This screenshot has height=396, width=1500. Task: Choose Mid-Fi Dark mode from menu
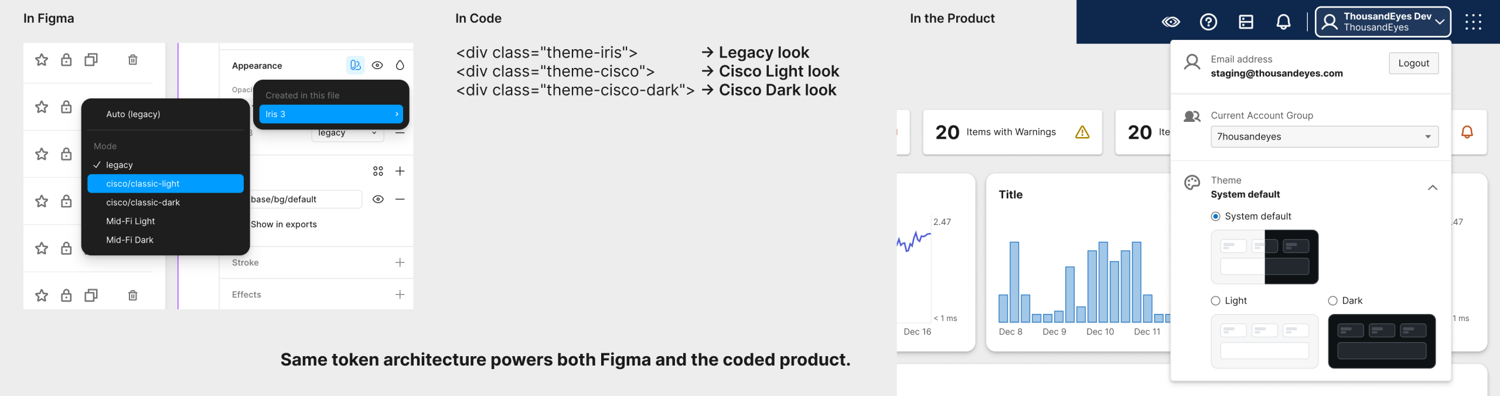(x=130, y=240)
